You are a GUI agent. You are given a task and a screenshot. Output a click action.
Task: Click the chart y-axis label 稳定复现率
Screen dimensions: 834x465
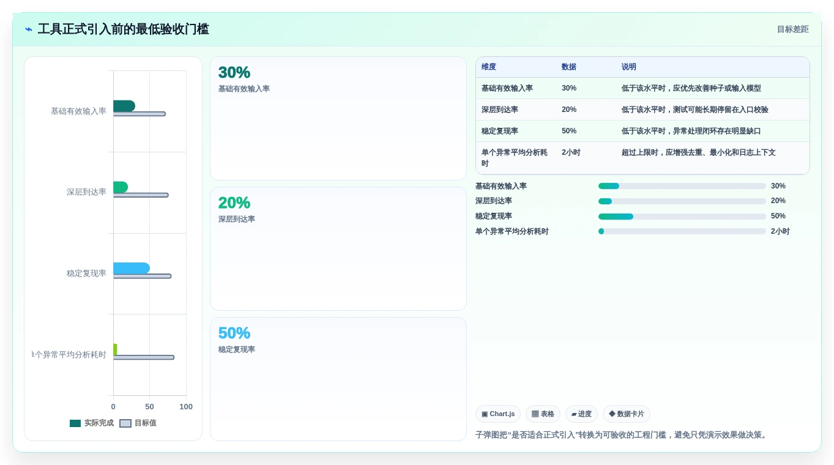(x=86, y=273)
